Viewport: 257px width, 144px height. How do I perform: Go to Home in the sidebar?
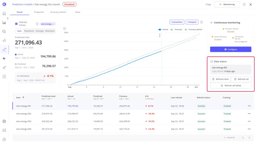4,13
